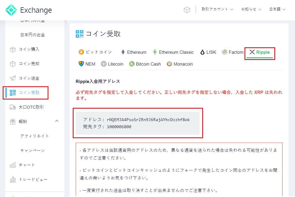Open the 日本語 language dropdown
Screen dimensions: 295x197
point(277,9)
